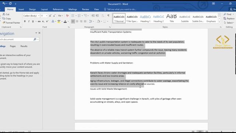Open the Layout tab
Screen dimensions: 236x133
tap(44, 9)
